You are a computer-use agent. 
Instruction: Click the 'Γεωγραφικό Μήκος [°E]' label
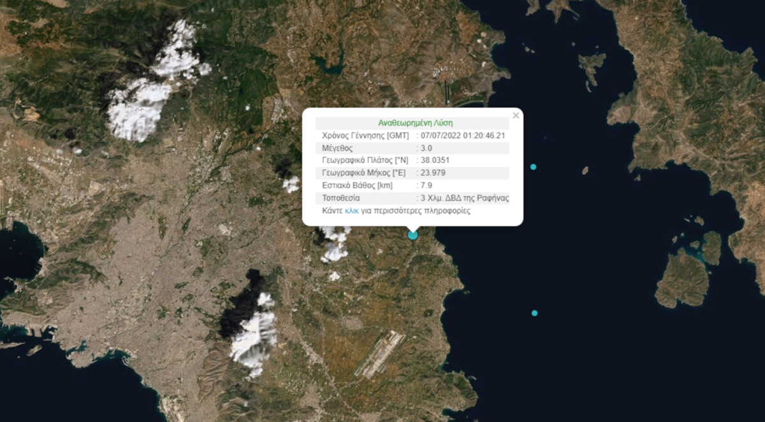tap(365, 173)
